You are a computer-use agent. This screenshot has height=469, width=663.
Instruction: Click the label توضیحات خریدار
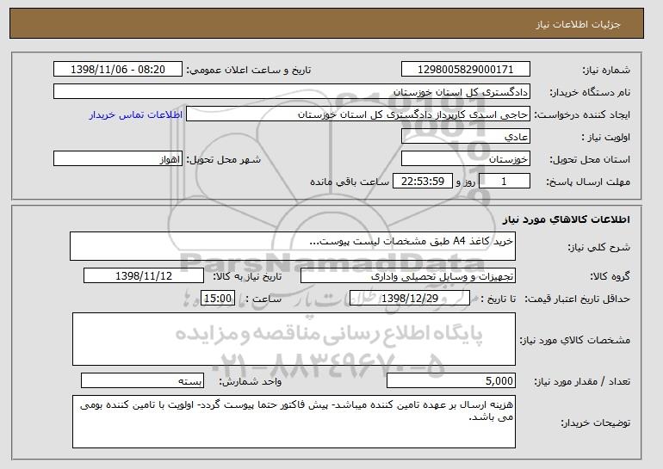[595, 423]
